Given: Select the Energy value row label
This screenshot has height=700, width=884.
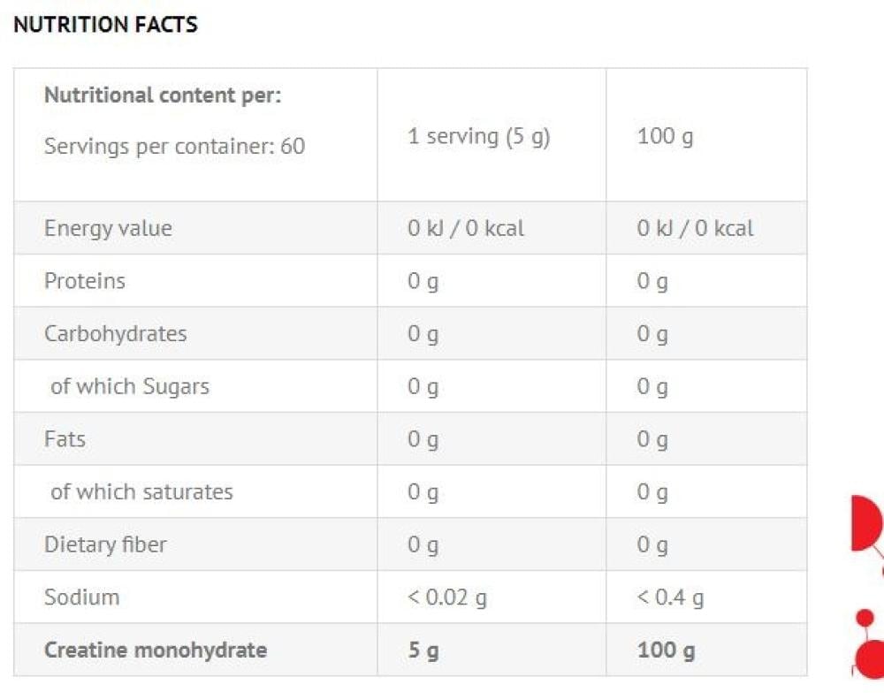Looking at the screenshot, I should pyautogui.click(x=108, y=228).
